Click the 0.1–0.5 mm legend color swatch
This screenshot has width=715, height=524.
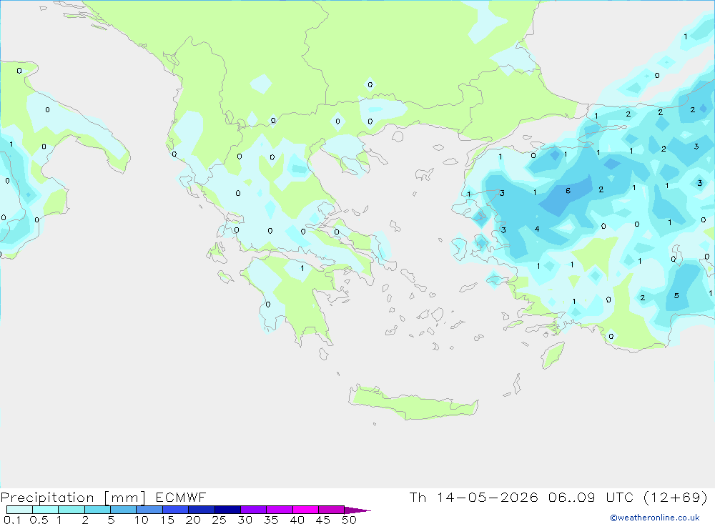click(19, 510)
